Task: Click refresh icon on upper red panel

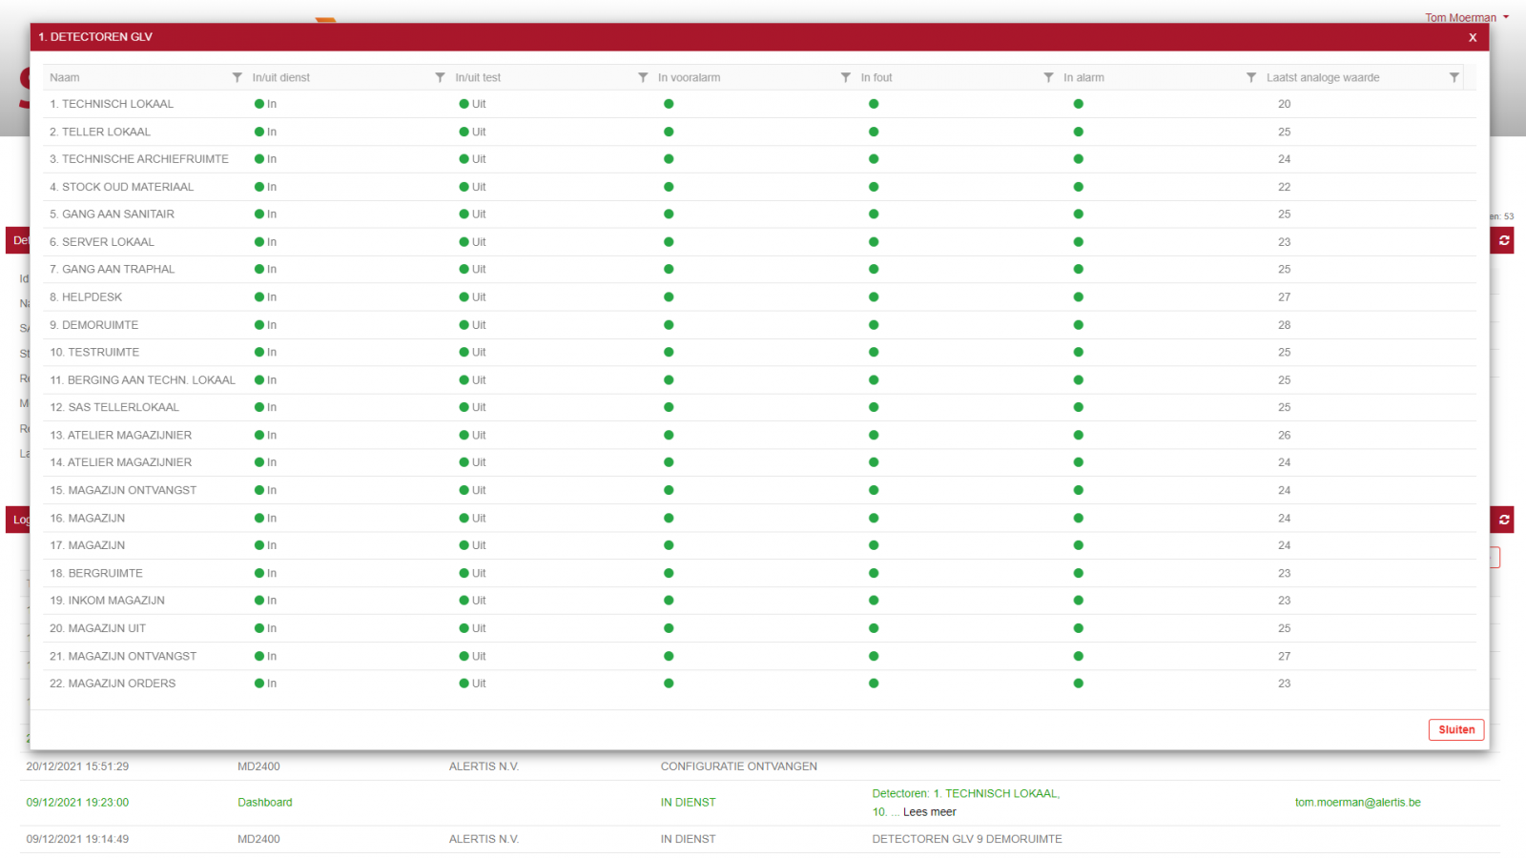Action: 1504,240
